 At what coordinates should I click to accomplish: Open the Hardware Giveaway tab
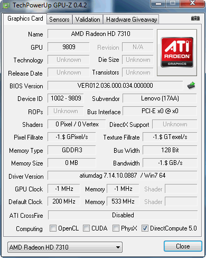pos(132,20)
